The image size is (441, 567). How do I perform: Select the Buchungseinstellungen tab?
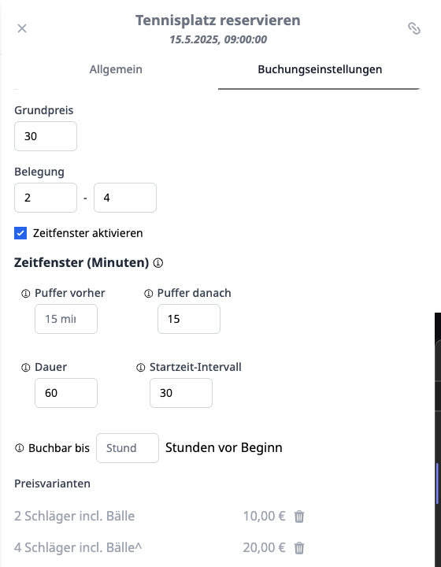(x=320, y=69)
